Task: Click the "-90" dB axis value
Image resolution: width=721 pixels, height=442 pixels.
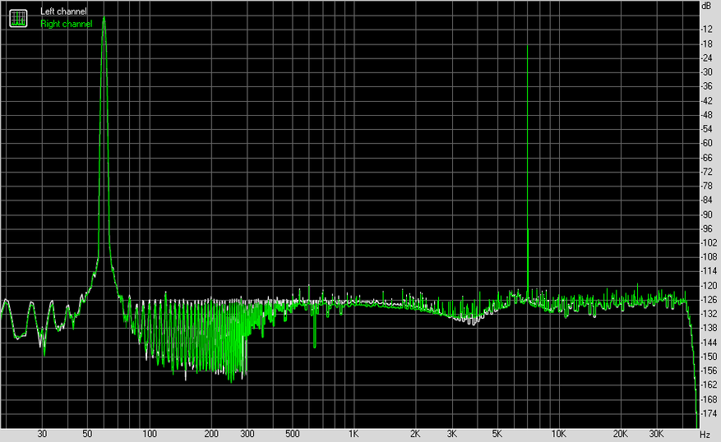Action: pos(707,214)
